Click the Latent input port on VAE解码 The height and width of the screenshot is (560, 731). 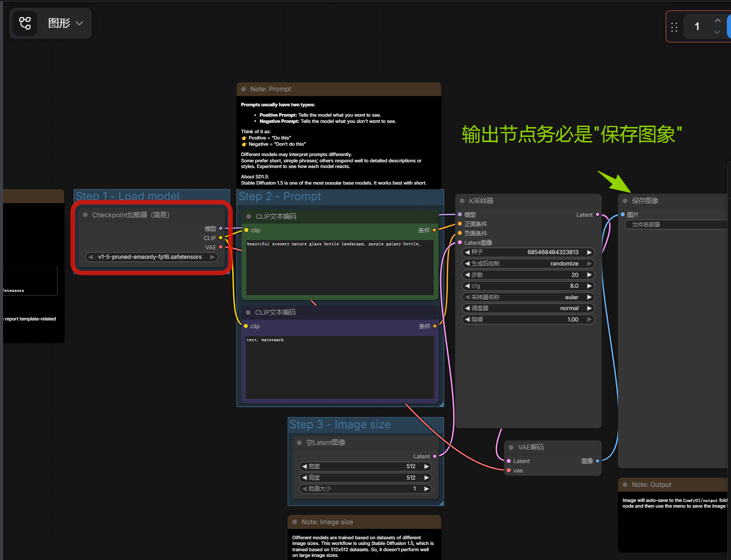pos(509,461)
